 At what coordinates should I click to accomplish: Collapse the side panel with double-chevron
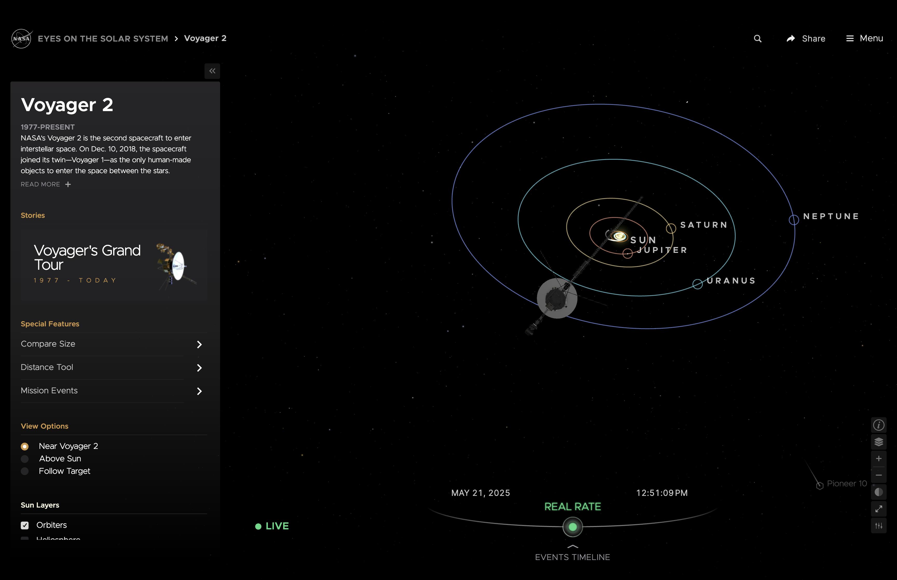point(212,71)
